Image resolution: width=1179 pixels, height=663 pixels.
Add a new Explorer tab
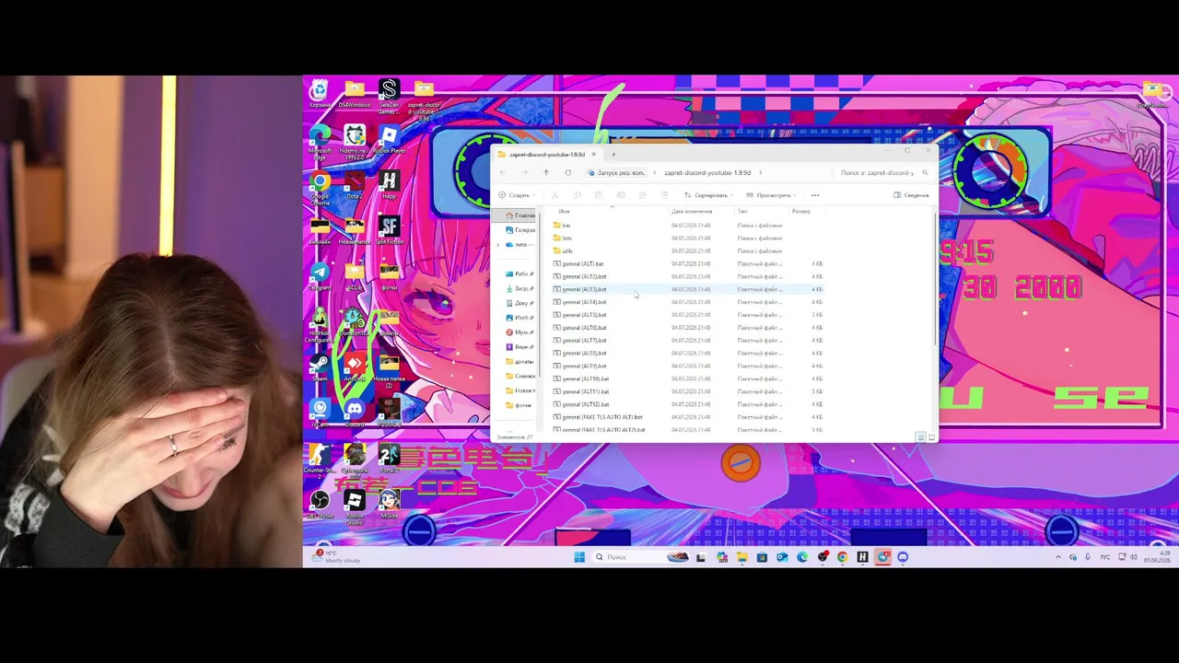coord(613,155)
